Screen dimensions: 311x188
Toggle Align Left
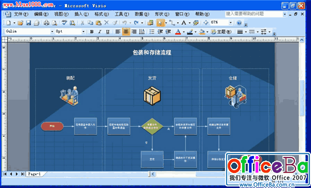[118, 32]
